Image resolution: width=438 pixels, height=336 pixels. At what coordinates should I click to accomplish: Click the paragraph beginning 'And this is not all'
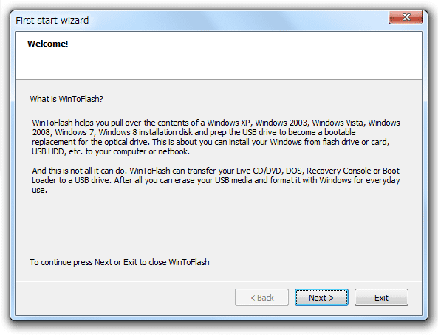point(216,180)
